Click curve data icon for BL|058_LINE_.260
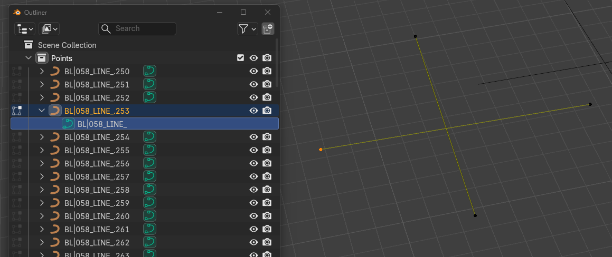The image size is (612, 257). [x=149, y=216]
